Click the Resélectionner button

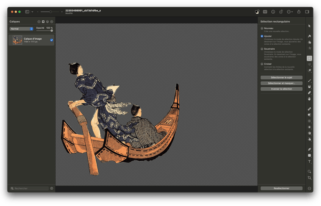281,188
